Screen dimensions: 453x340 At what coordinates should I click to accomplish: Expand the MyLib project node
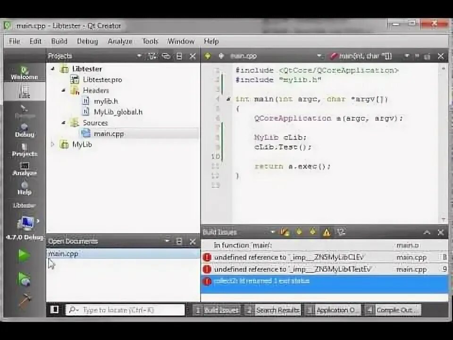coord(52,144)
